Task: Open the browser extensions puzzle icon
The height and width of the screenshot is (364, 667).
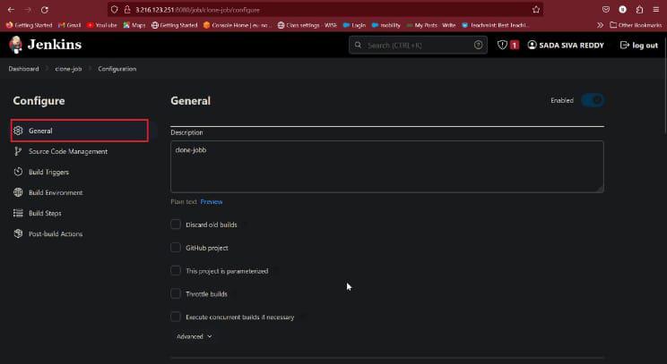Action: pyautogui.click(x=639, y=9)
